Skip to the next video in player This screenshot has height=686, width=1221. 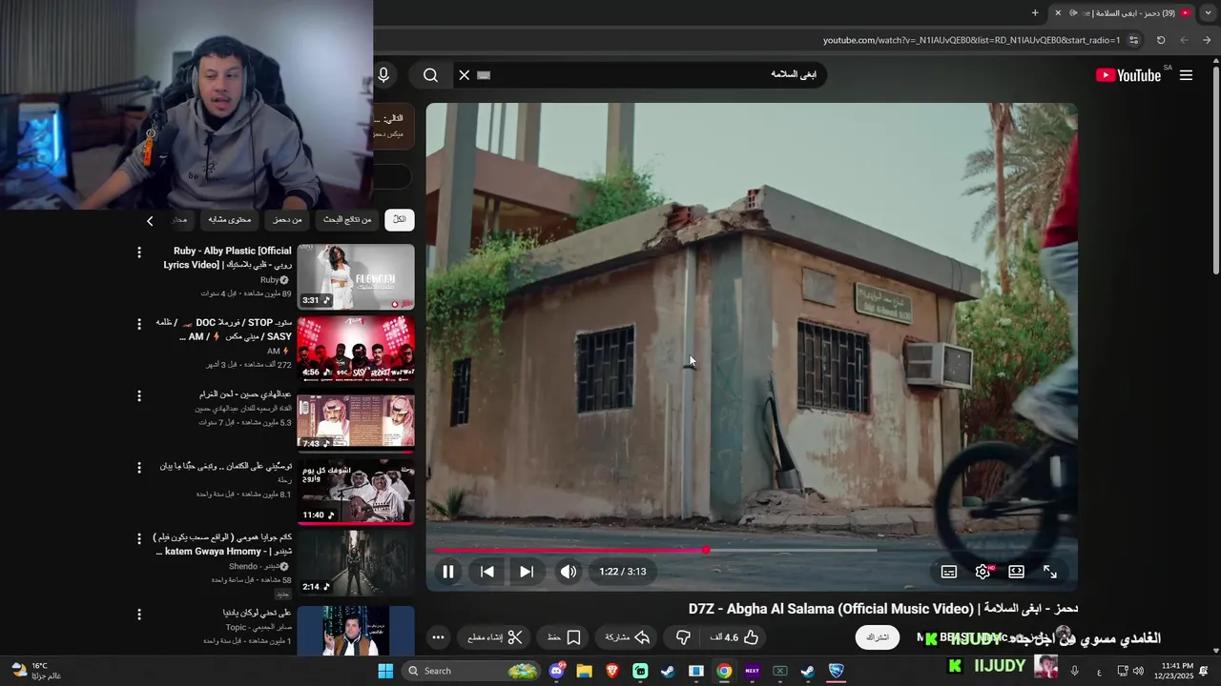[527, 572]
